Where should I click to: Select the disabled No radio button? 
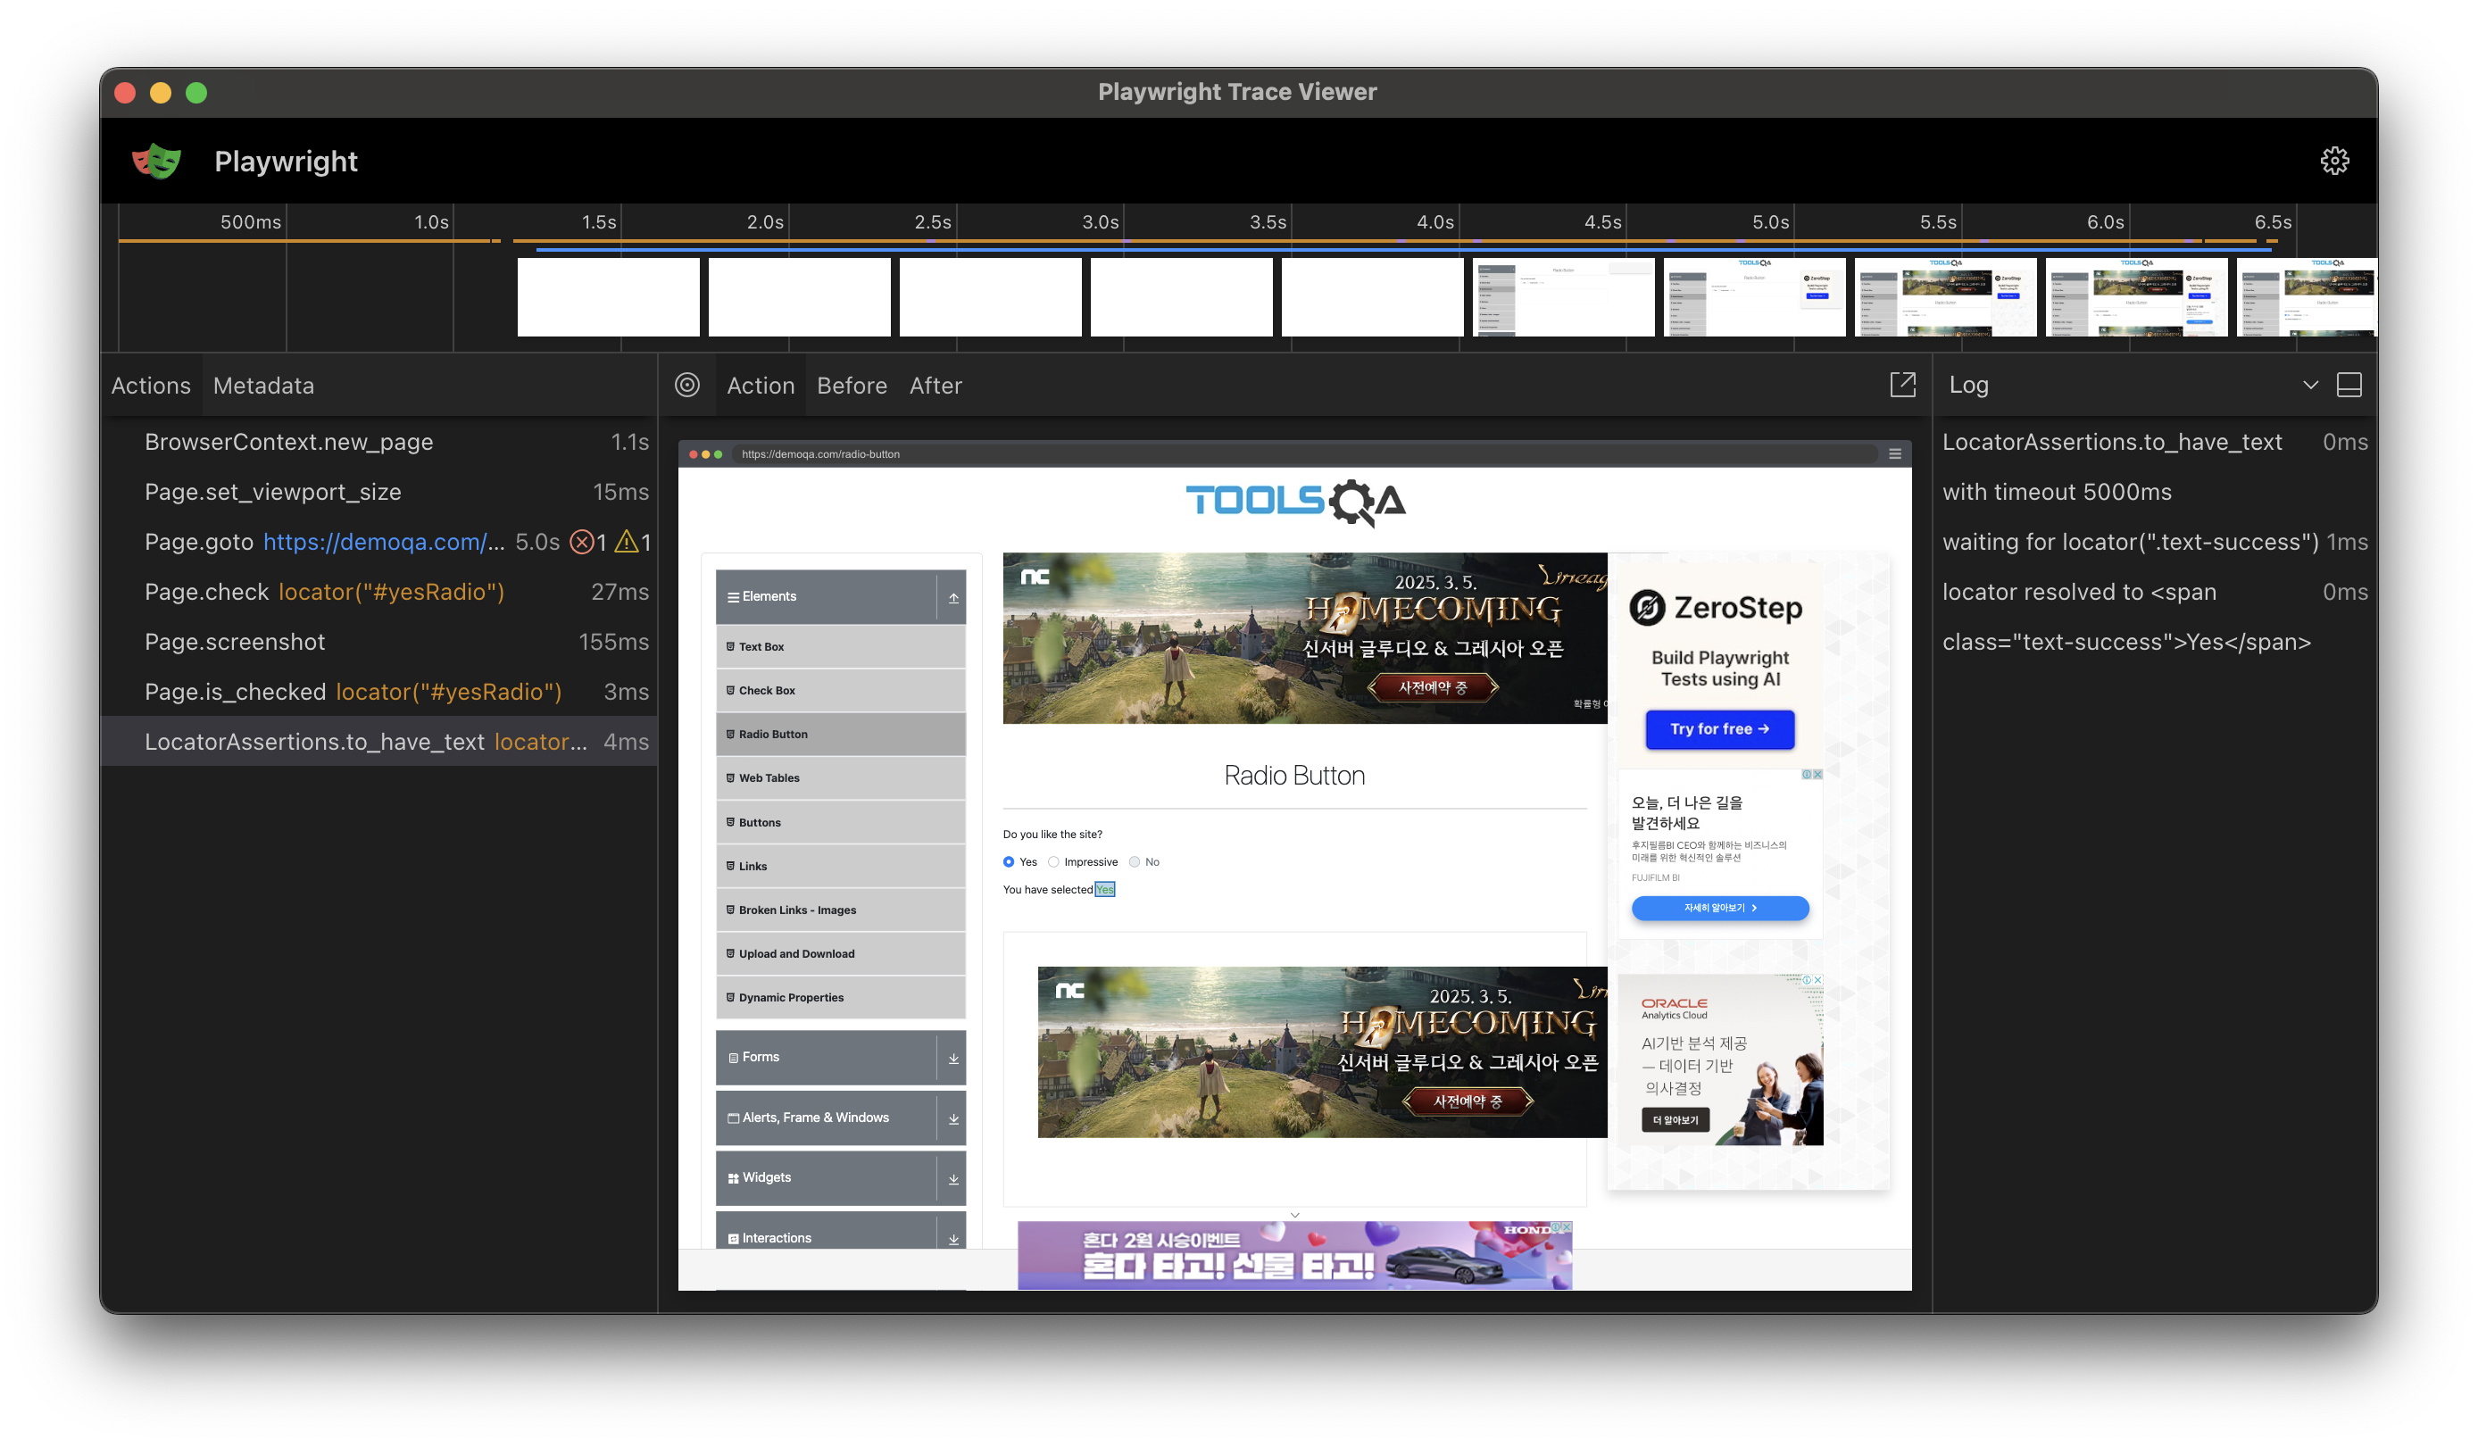tap(1134, 862)
